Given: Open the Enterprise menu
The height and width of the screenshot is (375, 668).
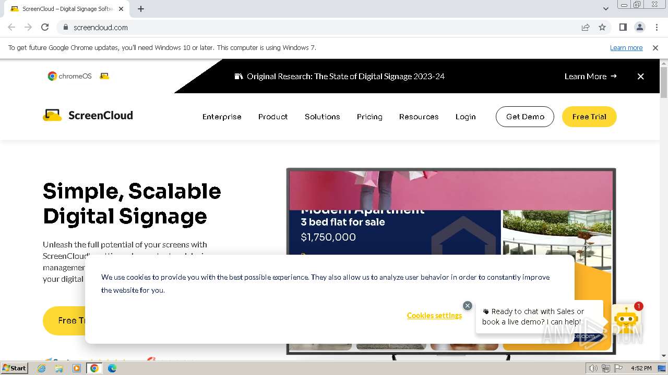Looking at the screenshot, I should pyautogui.click(x=222, y=117).
